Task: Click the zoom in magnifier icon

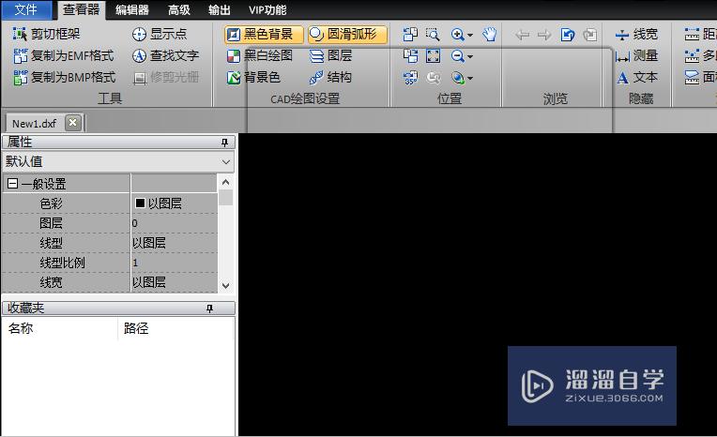Action: (x=458, y=35)
